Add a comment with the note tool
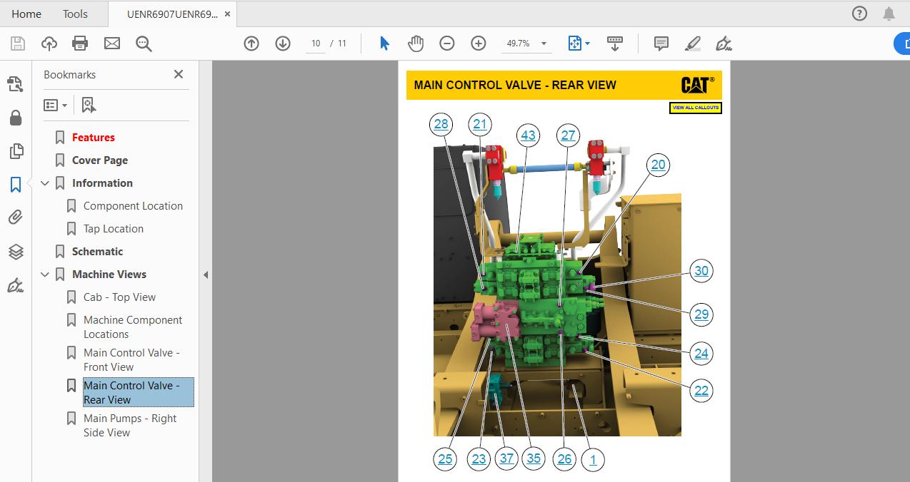 (x=661, y=43)
